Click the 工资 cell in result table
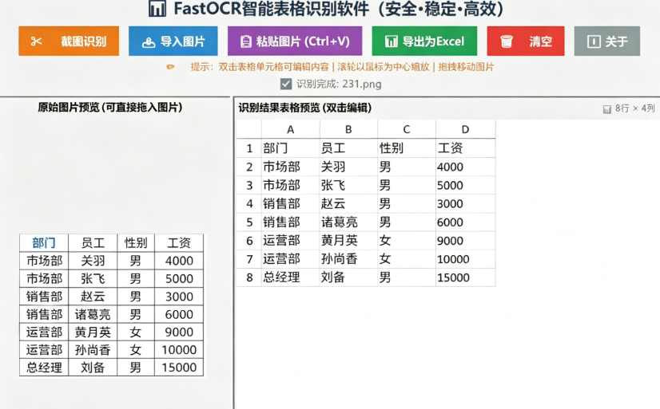The width and height of the screenshot is (660, 409). (466, 148)
